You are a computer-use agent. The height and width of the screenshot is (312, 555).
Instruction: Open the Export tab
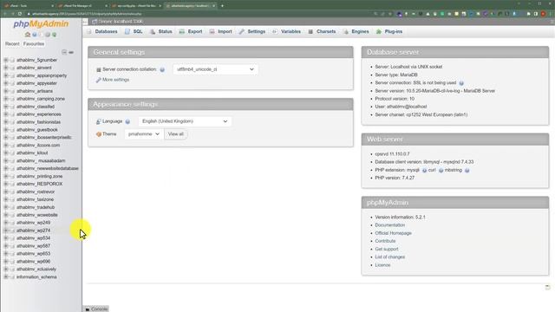[191, 31]
